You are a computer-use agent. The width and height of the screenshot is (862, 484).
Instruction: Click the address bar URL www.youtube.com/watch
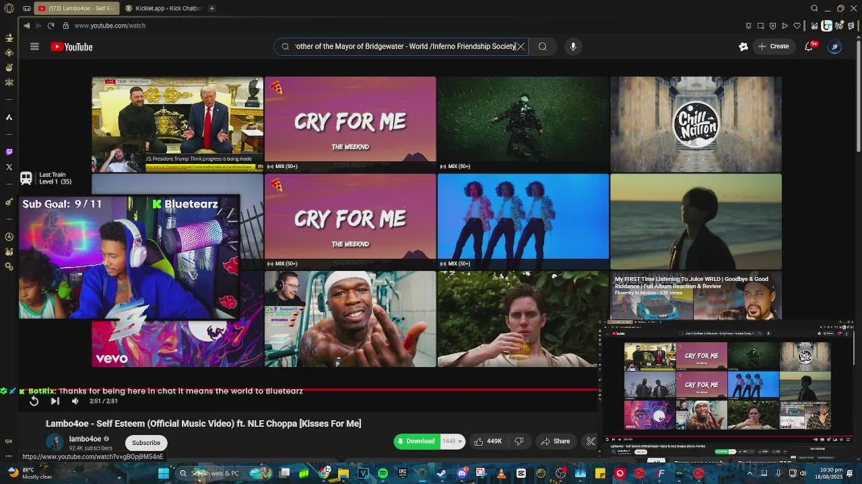click(110, 26)
